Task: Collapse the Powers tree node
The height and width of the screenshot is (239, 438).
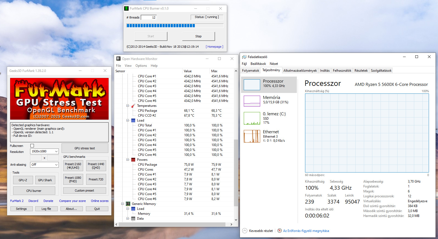Action: 127,160
